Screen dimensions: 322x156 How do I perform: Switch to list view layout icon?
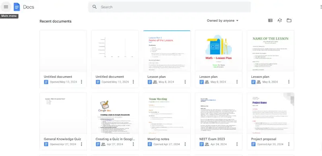click(x=270, y=20)
